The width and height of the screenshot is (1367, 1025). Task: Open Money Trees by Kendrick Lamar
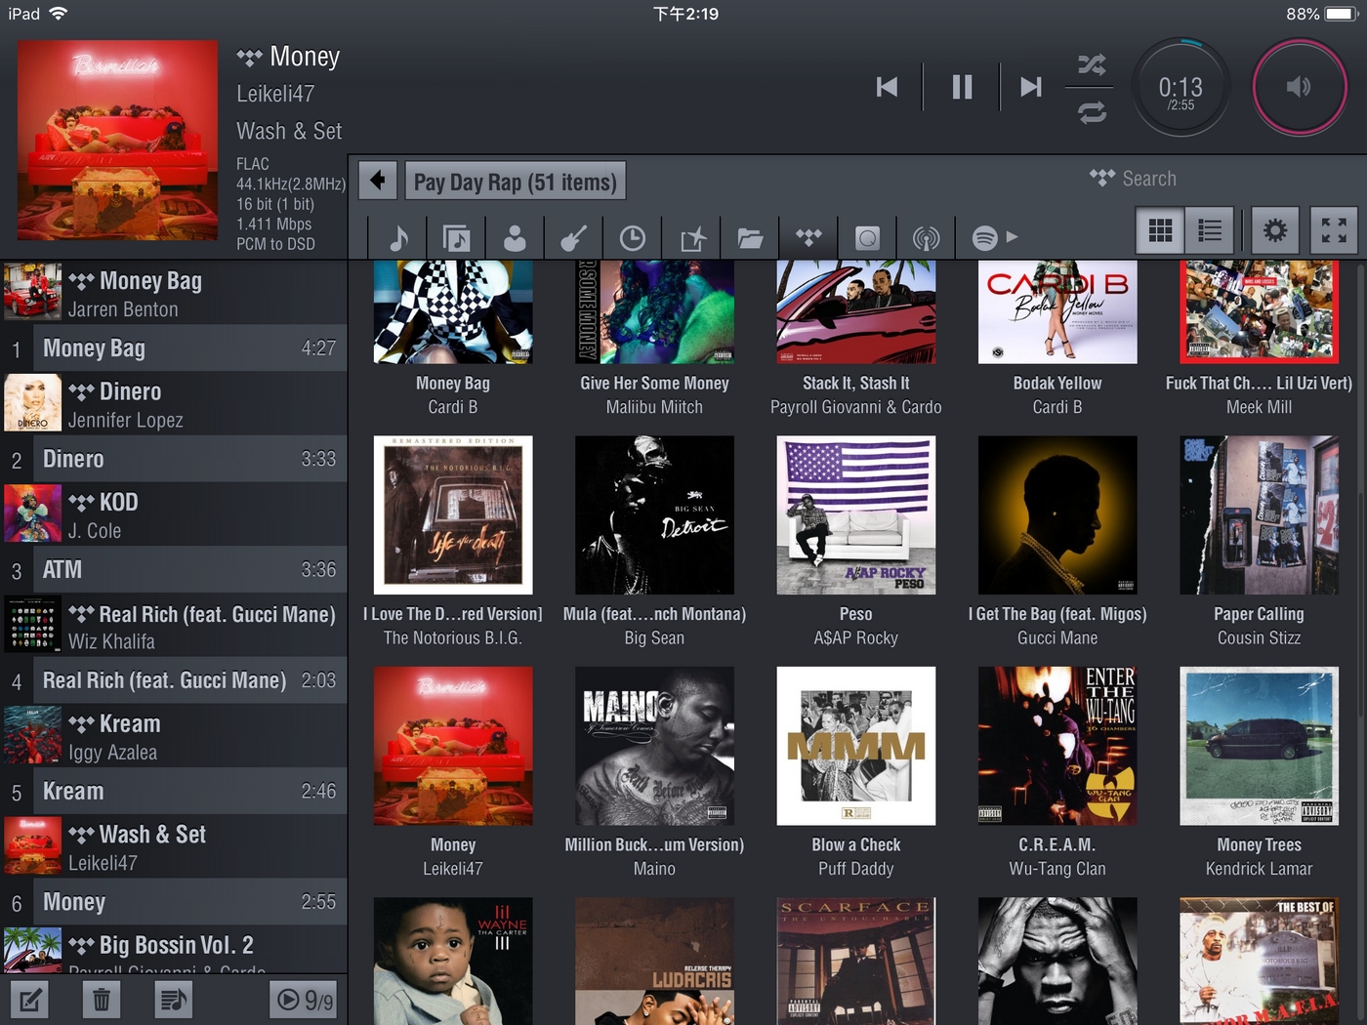[1259, 746]
